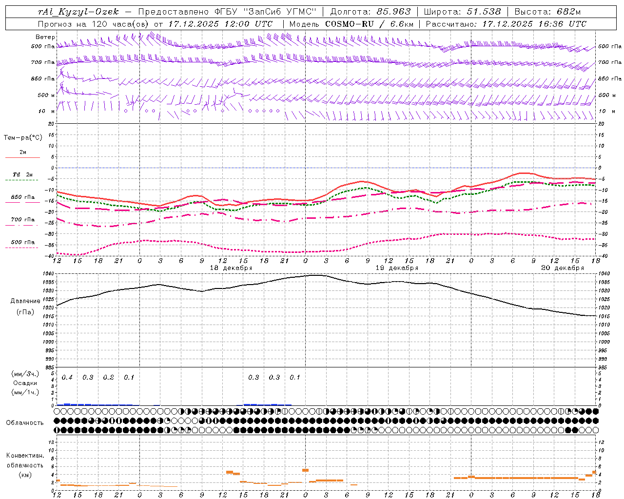
Task: Click the Прогноз на 120 часа(ов) forecast text
Action: (x=94, y=23)
